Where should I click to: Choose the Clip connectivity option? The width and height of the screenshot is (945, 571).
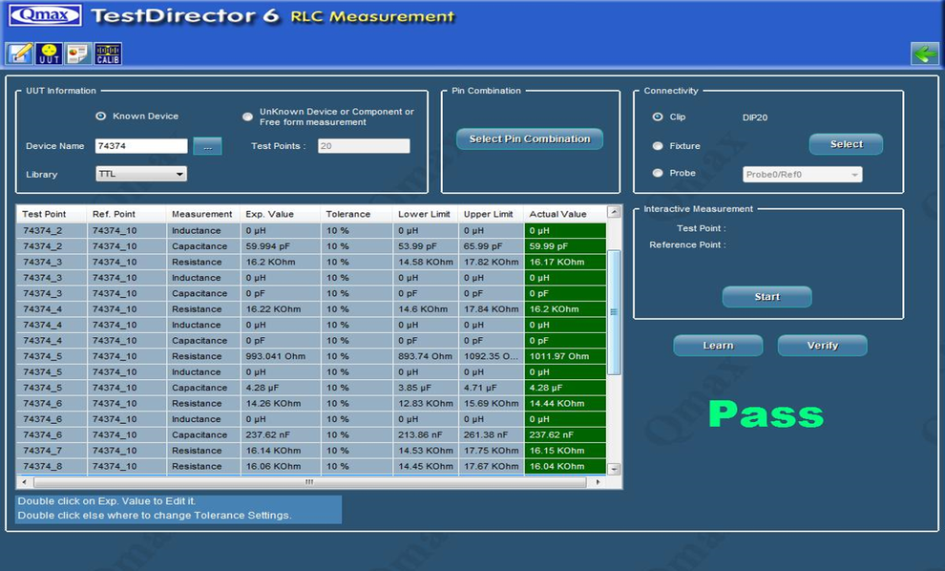658,117
